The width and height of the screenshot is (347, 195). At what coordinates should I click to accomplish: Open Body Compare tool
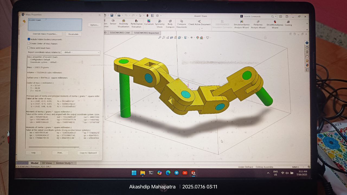coord(170,24)
